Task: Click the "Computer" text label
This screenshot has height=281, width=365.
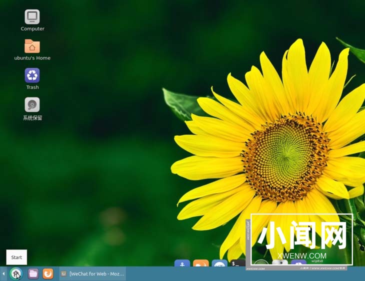Action: (32, 29)
